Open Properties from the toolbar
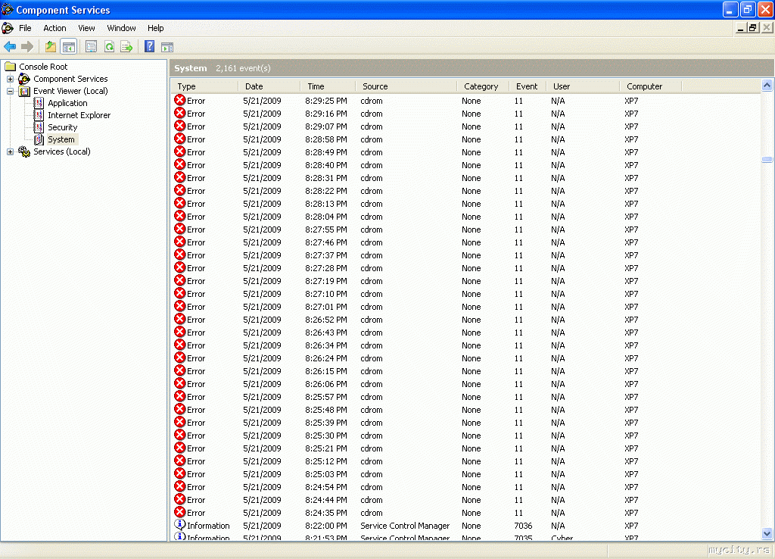The width and height of the screenshot is (775, 559). point(91,47)
